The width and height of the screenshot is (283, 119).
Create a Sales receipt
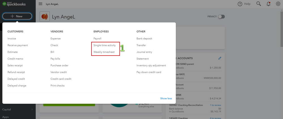click(x=15, y=65)
